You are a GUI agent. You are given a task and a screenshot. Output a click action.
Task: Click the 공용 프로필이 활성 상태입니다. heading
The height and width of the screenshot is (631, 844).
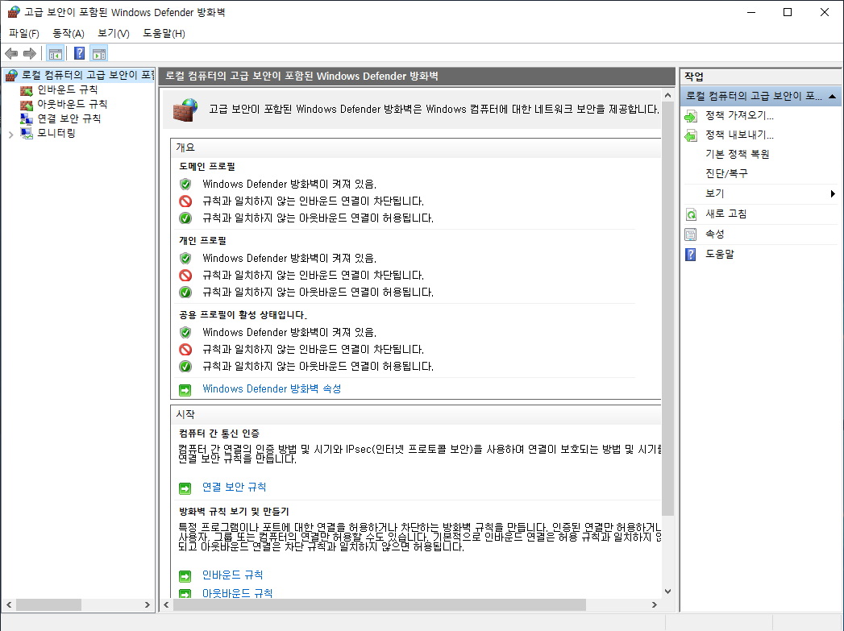point(243,315)
